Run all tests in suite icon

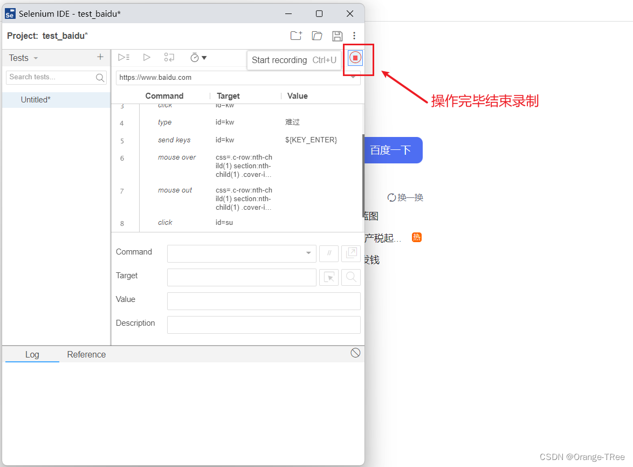pyautogui.click(x=124, y=58)
